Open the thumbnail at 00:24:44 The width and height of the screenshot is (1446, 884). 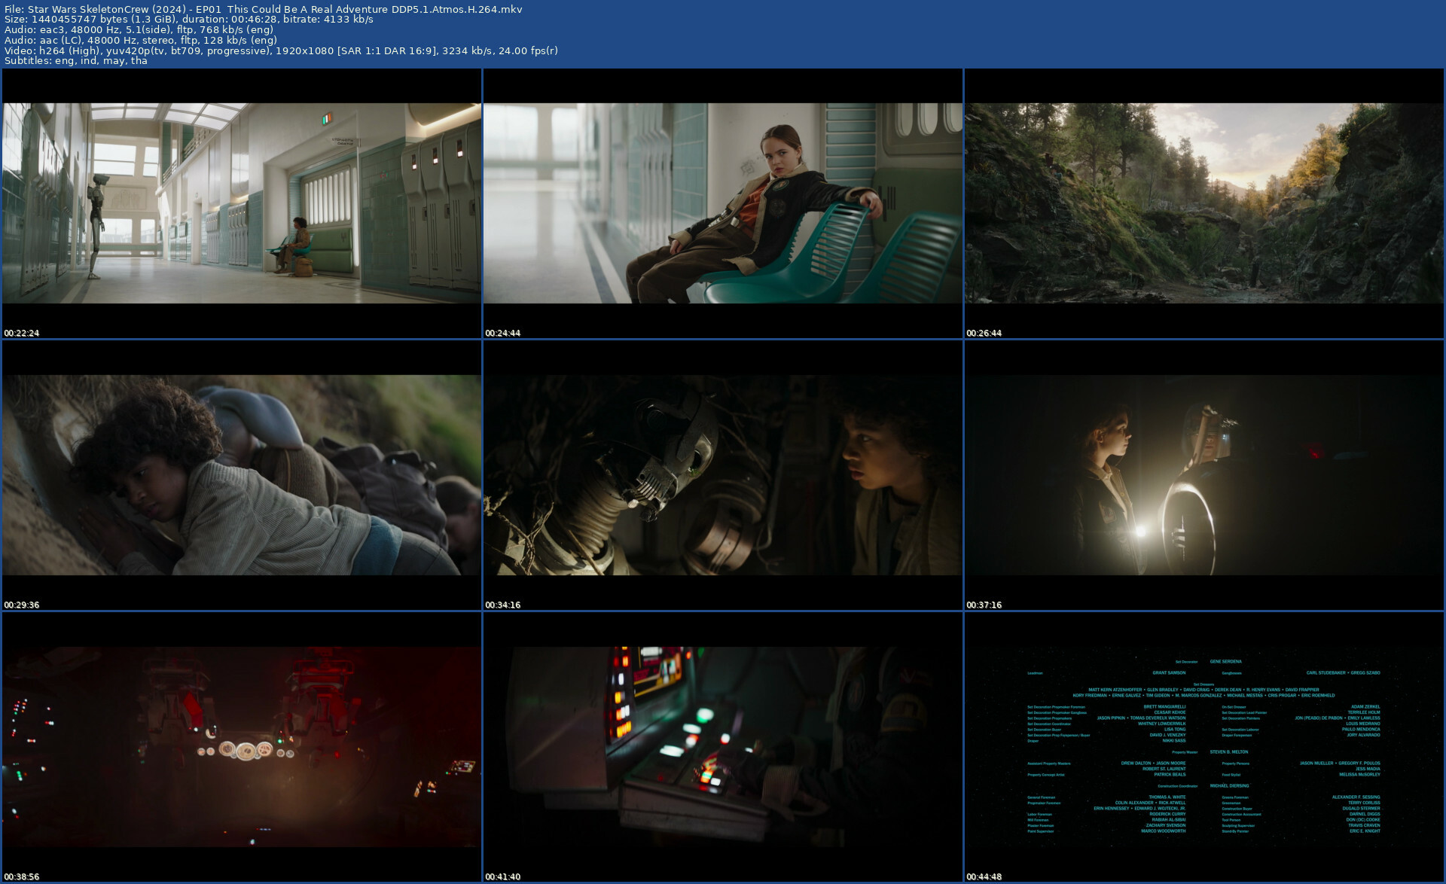coord(723,203)
